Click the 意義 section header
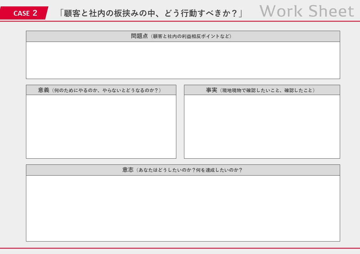Viewport: 360px width, 254px height. click(x=101, y=90)
